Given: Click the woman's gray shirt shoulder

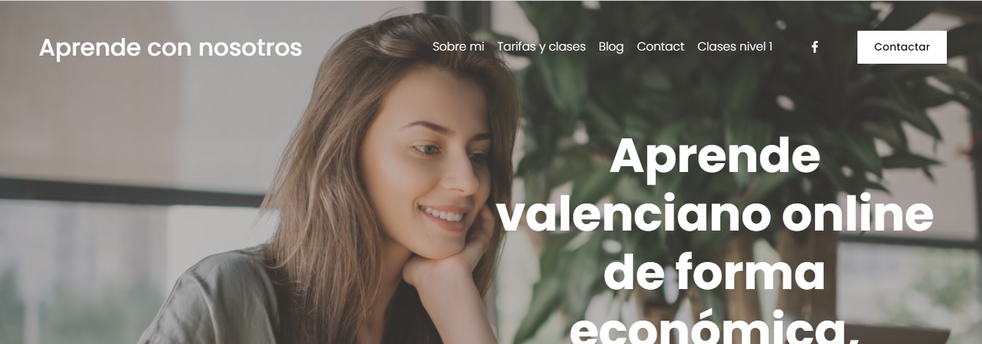Looking at the screenshot, I should point(213,300).
